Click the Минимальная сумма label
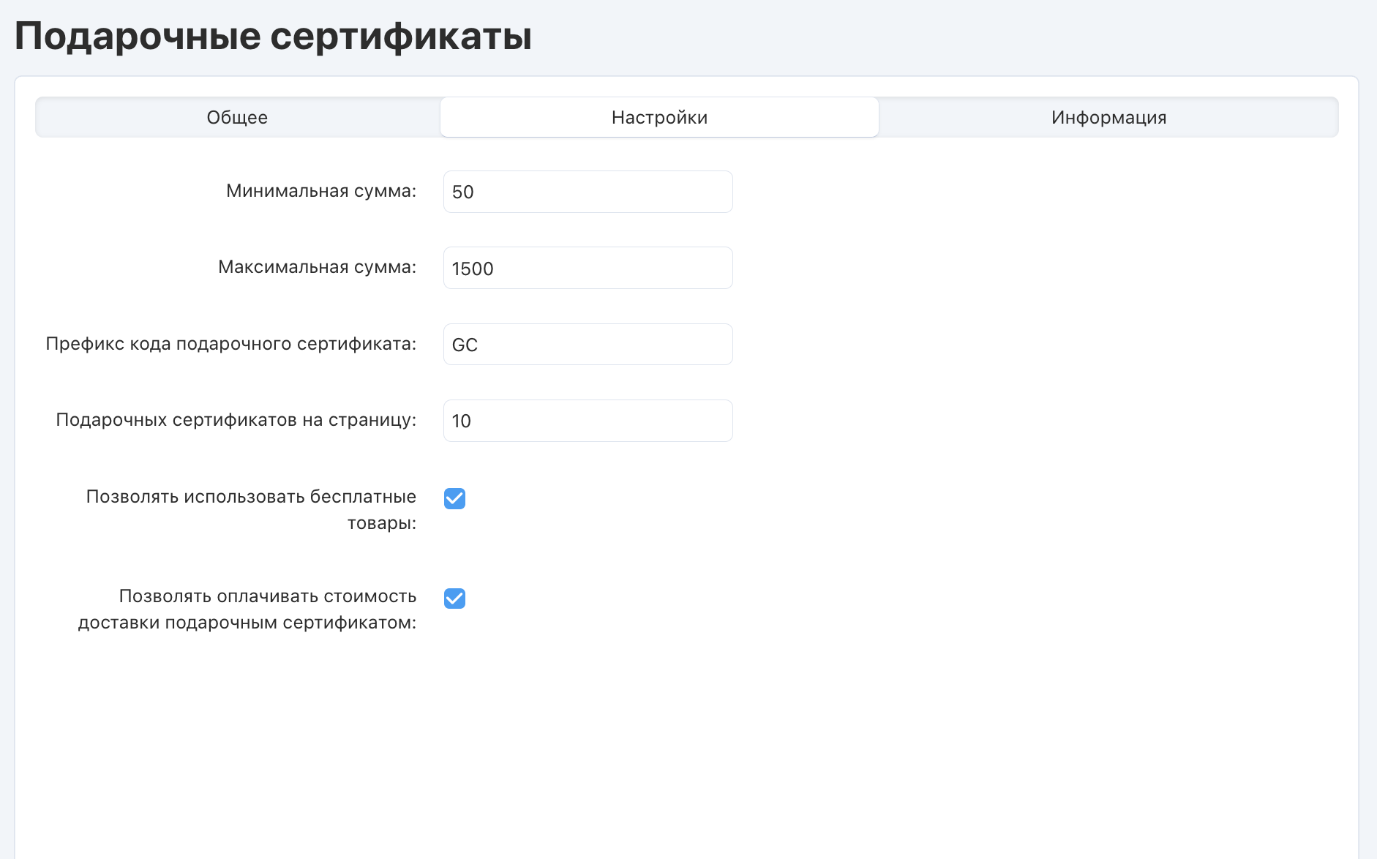The height and width of the screenshot is (859, 1377). [x=320, y=191]
